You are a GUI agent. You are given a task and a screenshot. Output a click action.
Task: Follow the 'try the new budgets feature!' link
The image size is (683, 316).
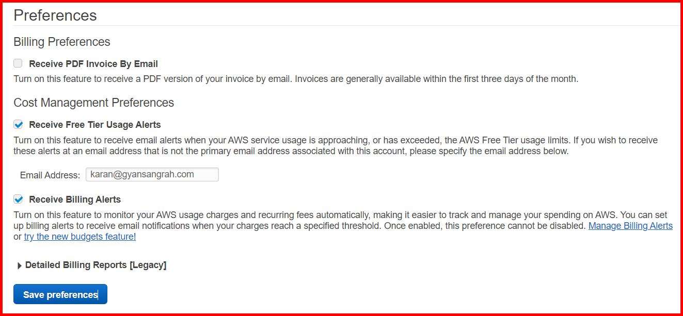click(80, 237)
